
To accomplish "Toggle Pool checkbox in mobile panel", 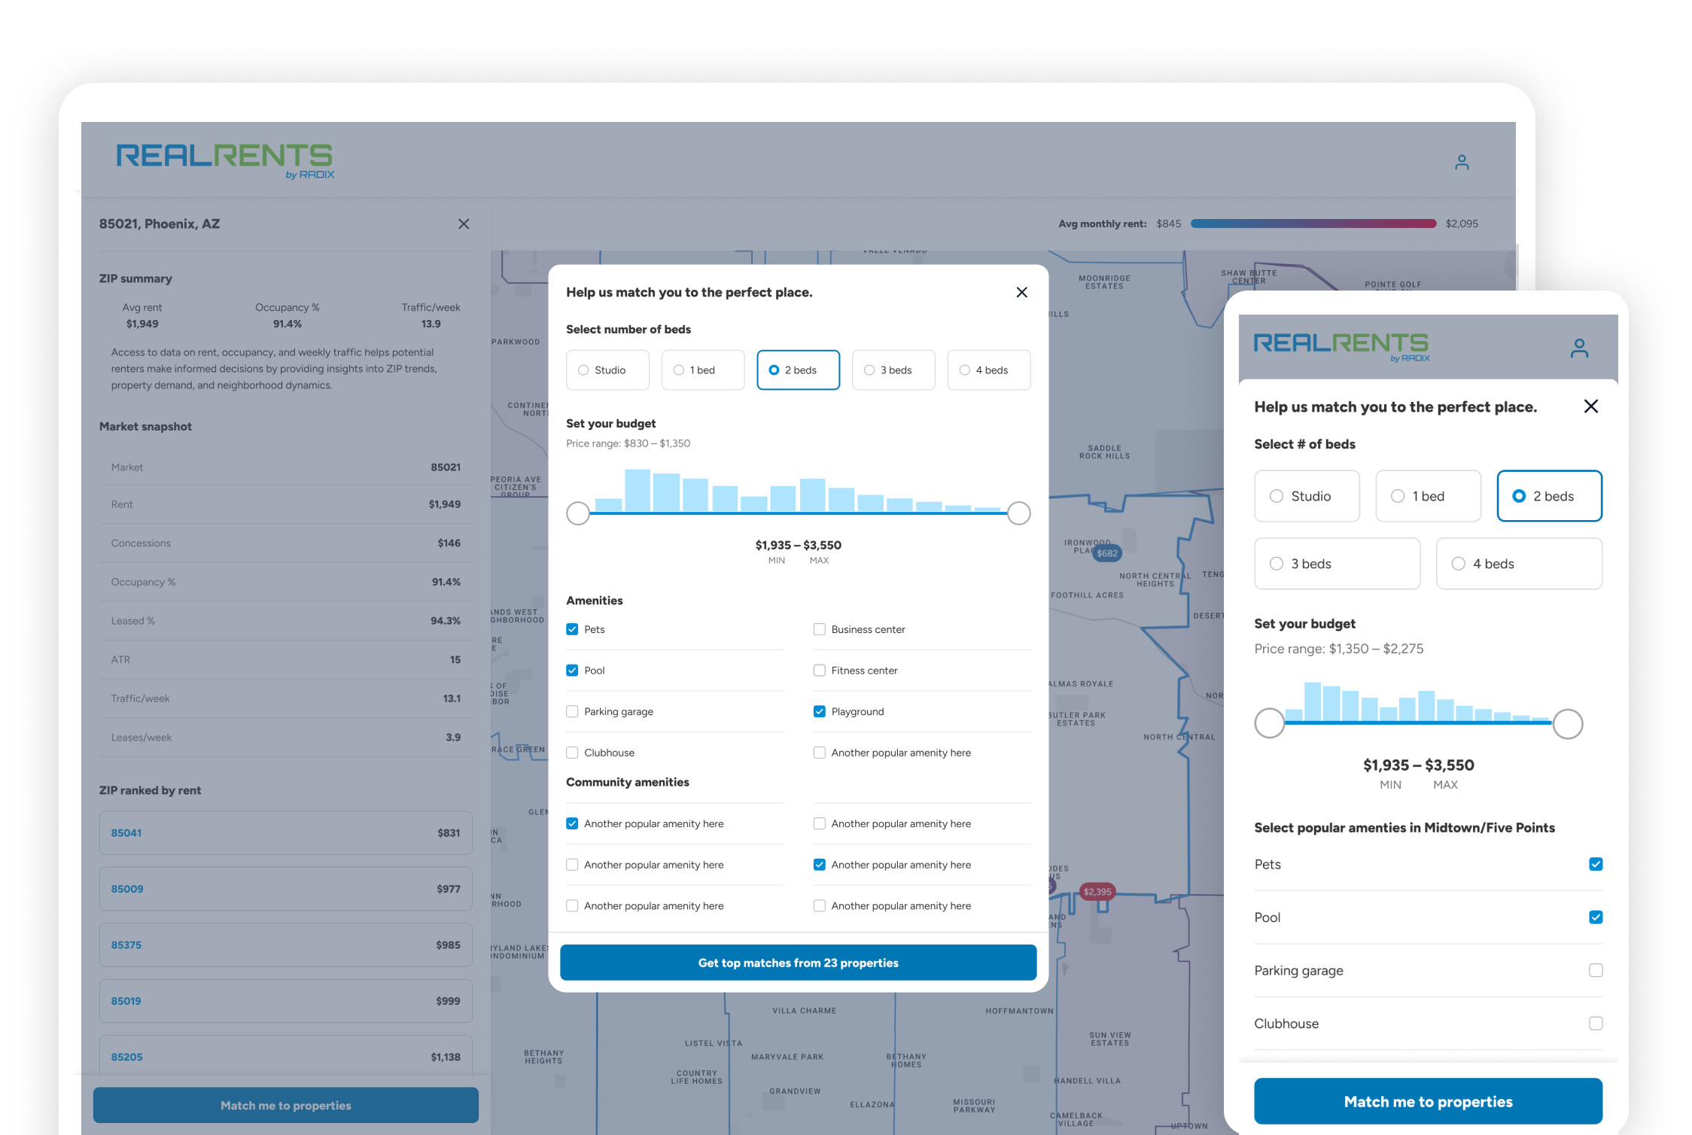I will click(1596, 917).
